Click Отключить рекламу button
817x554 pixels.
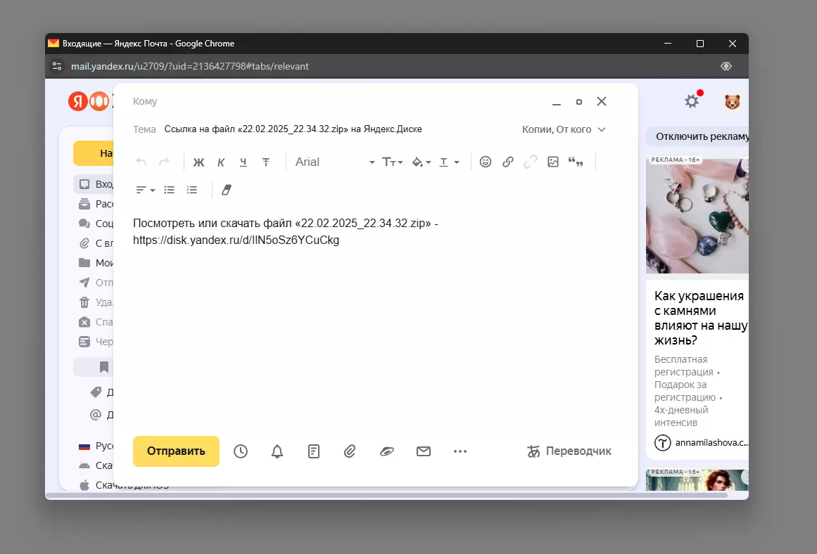click(x=698, y=136)
